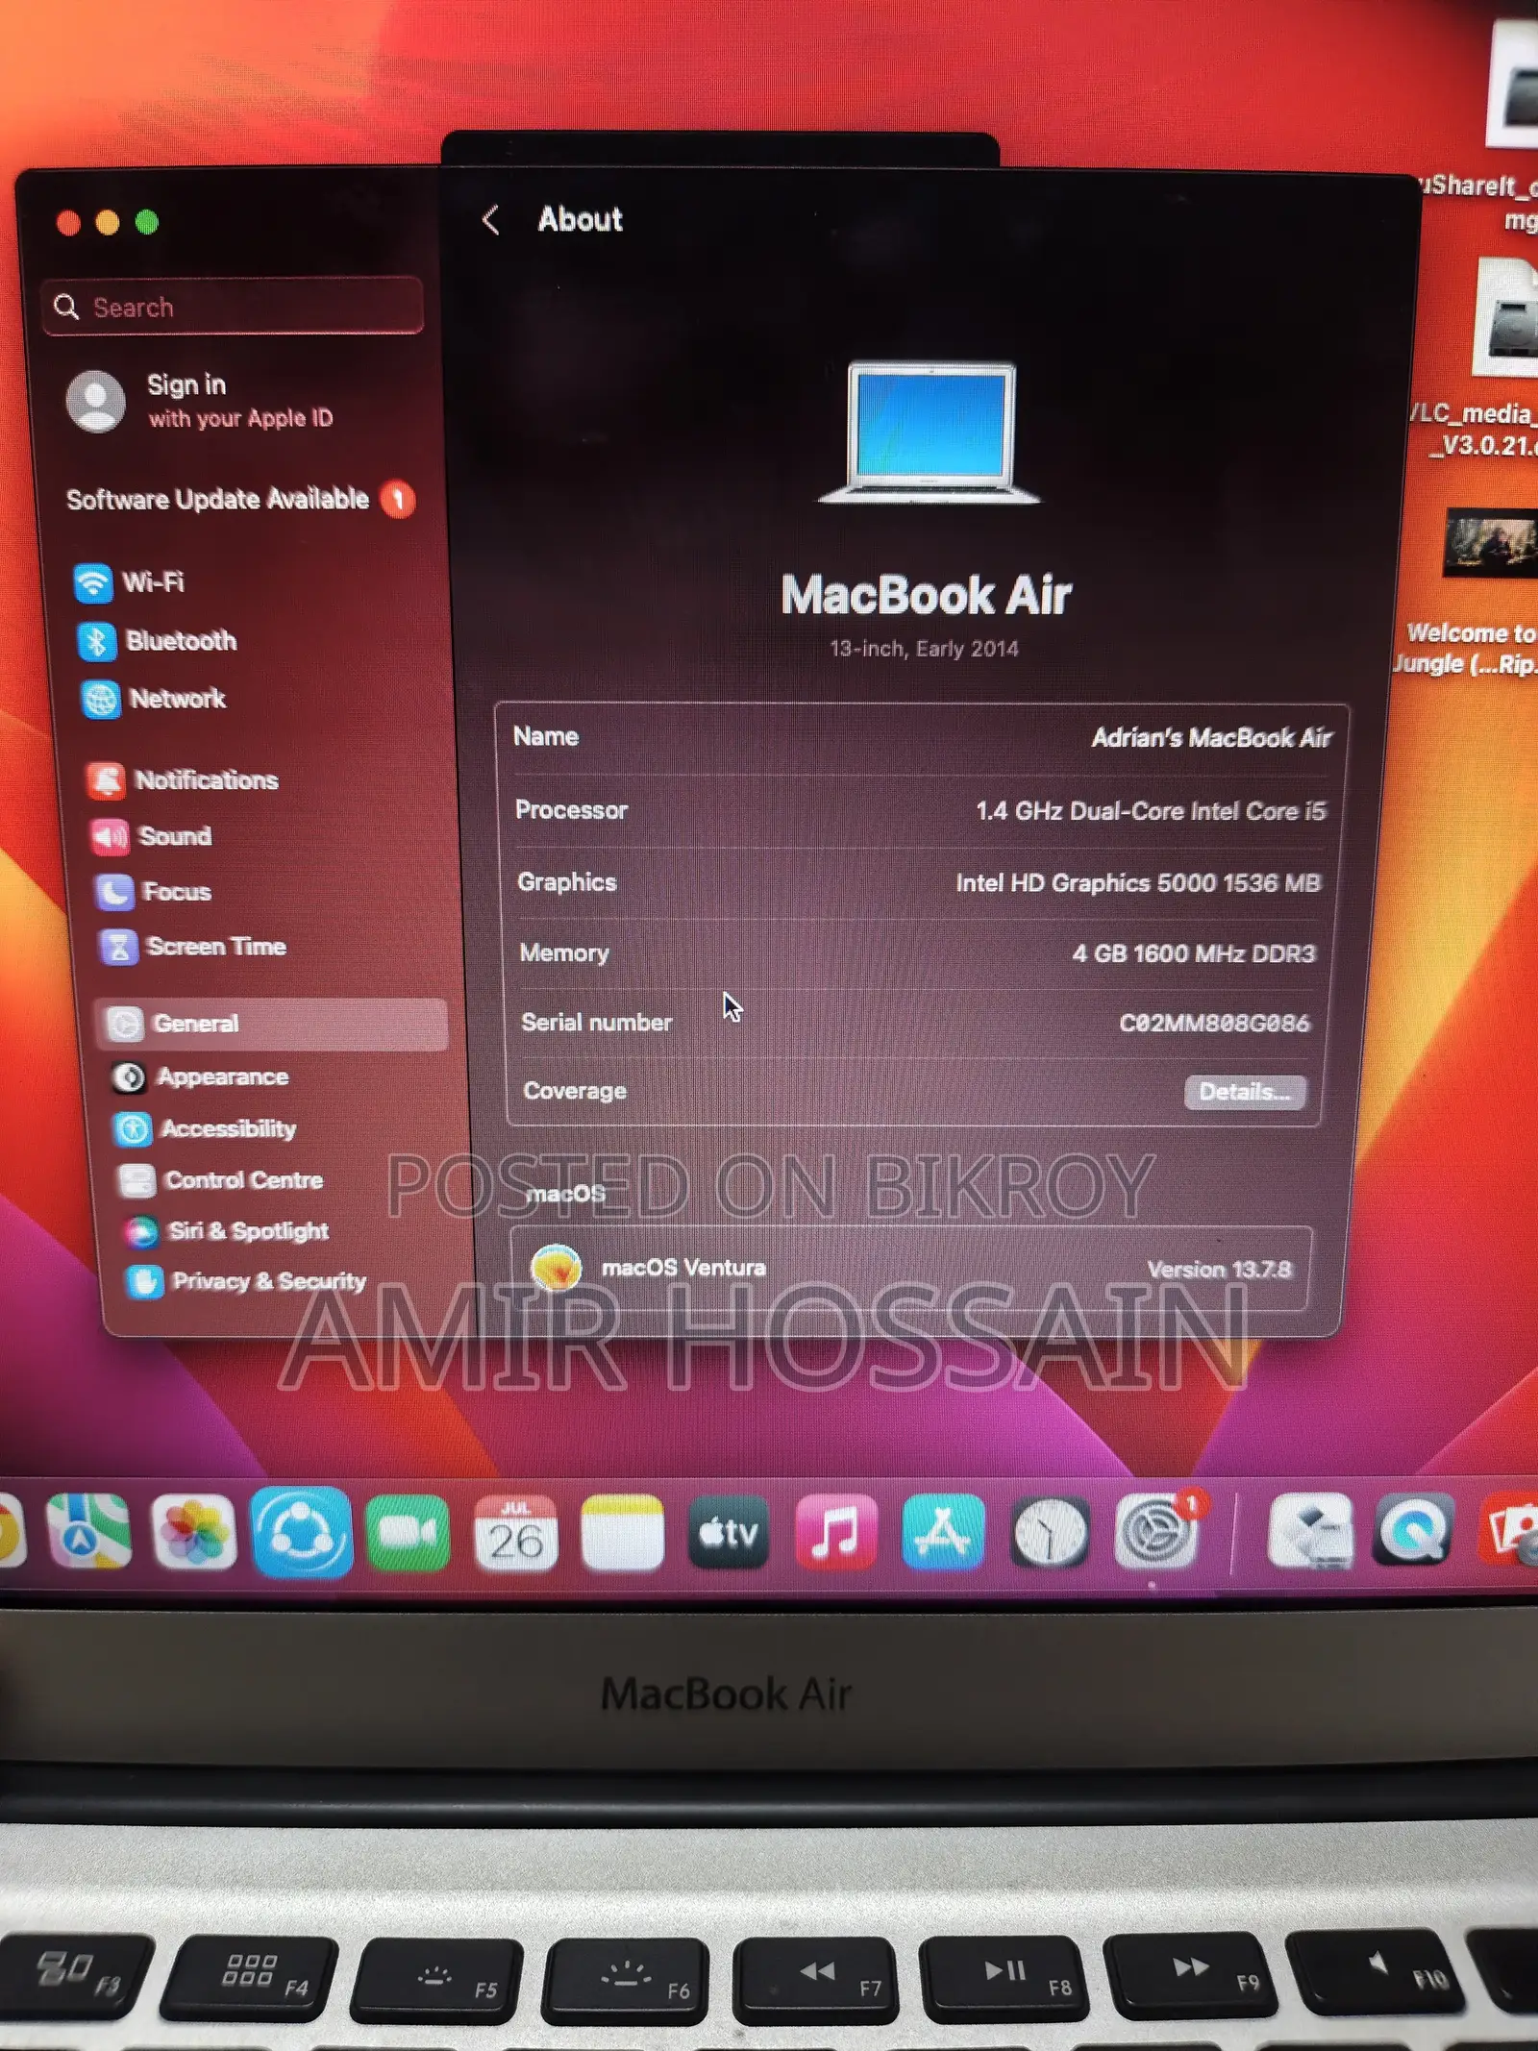Open Photo Booth from the Dock
Image resolution: width=1538 pixels, height=2051 pixels.
coord(1509,1528)
